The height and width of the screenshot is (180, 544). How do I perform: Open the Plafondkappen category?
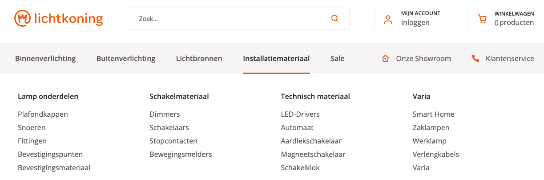(x=43, y=114)
